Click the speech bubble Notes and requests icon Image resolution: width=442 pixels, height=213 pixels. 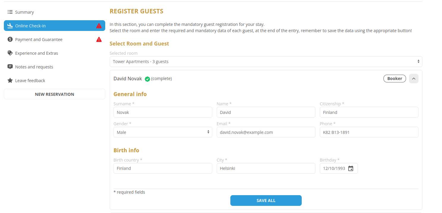coord(10,67)
